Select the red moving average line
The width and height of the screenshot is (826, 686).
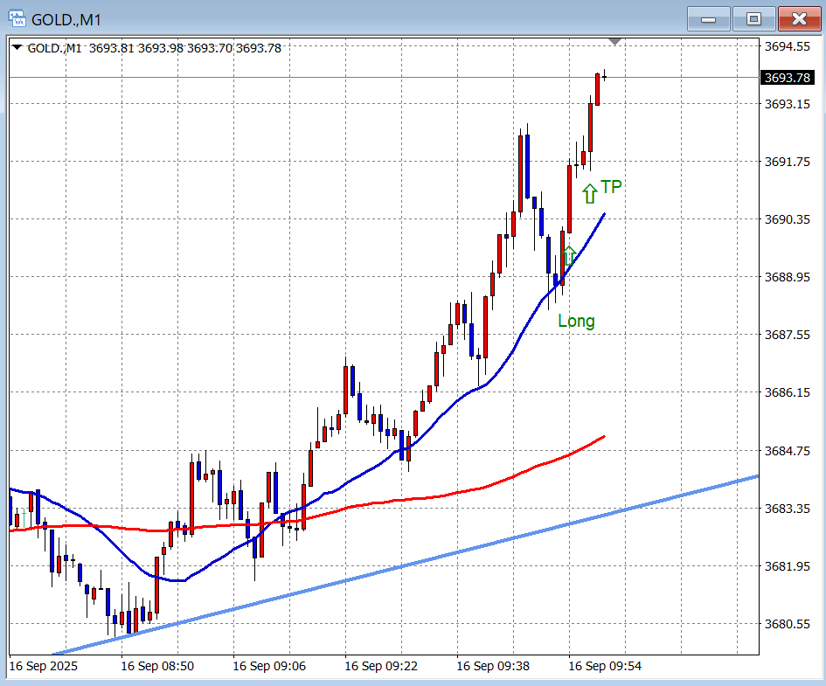437,494
